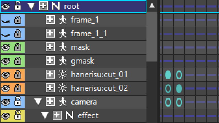Click the N null icon on effect layer
Image resolution: width=219 pixels, height=123 pixels.
click(69, 115)
